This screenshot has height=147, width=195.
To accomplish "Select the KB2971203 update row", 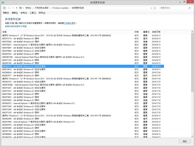I will point(83,113).
